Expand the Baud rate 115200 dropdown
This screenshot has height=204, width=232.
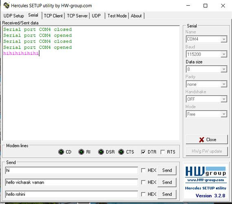[224, 54]
